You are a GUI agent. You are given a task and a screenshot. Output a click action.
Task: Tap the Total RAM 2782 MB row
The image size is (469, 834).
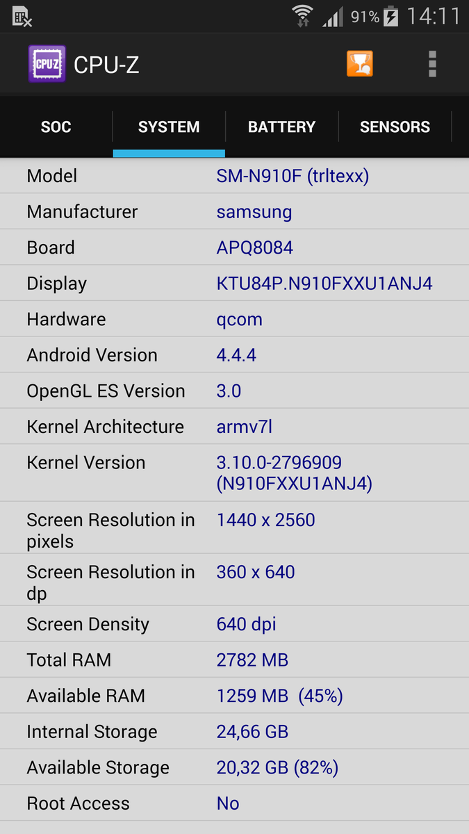[234, 660]
